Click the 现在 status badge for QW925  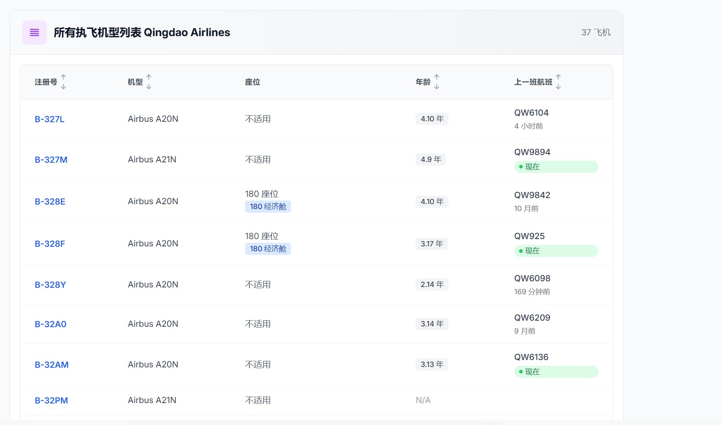click(x=556, y=251)
